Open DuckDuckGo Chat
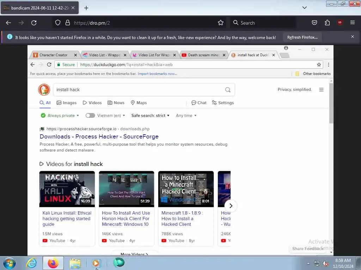The height and width of the screenshot is (270, 361). click(x=199, y=103)
